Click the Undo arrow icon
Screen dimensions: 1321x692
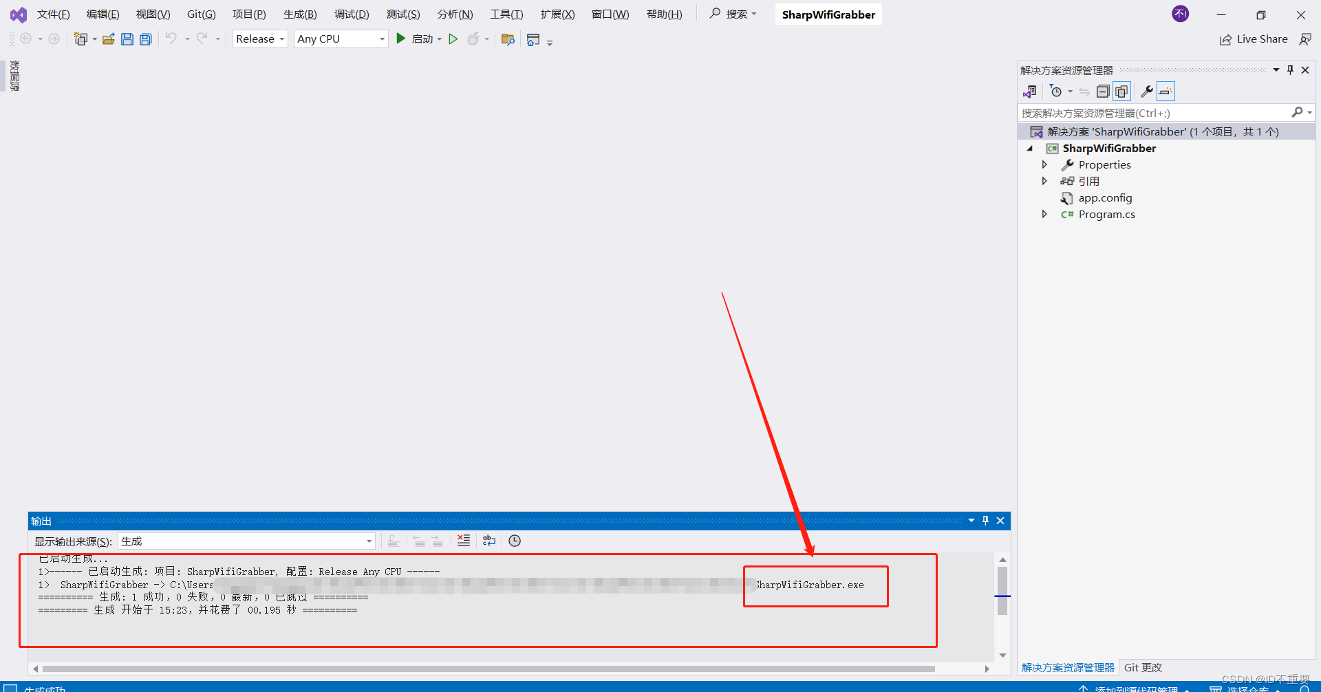[x=171, y=39]
